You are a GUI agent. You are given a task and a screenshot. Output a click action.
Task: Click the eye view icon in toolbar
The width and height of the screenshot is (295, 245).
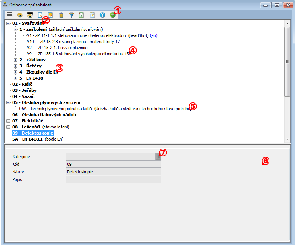coord(19,15)
